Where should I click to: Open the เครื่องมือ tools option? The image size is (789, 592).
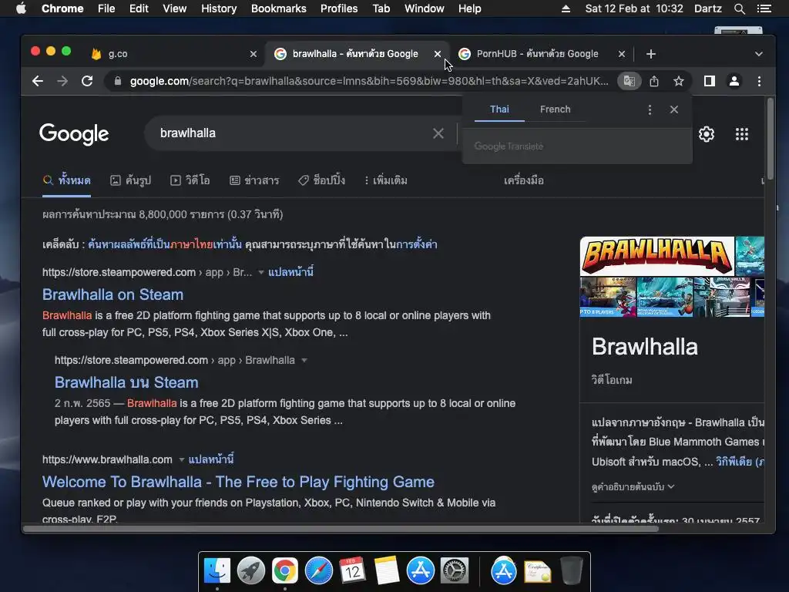tap(524, 180)
